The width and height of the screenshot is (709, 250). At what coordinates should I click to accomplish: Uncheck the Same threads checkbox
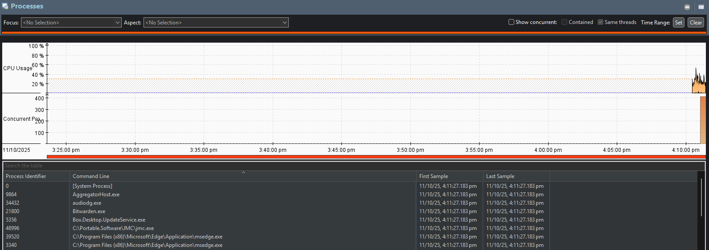coord(601,22)
